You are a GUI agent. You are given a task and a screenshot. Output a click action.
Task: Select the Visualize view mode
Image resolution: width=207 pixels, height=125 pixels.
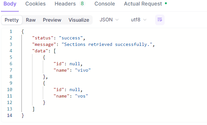pyautogui.click(x=79, y=20)
